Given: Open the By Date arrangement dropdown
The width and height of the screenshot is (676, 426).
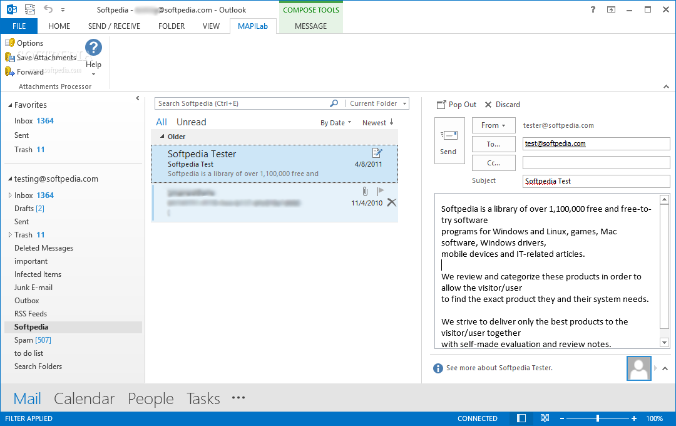Looking at the screenshot, I should (336, 123).
